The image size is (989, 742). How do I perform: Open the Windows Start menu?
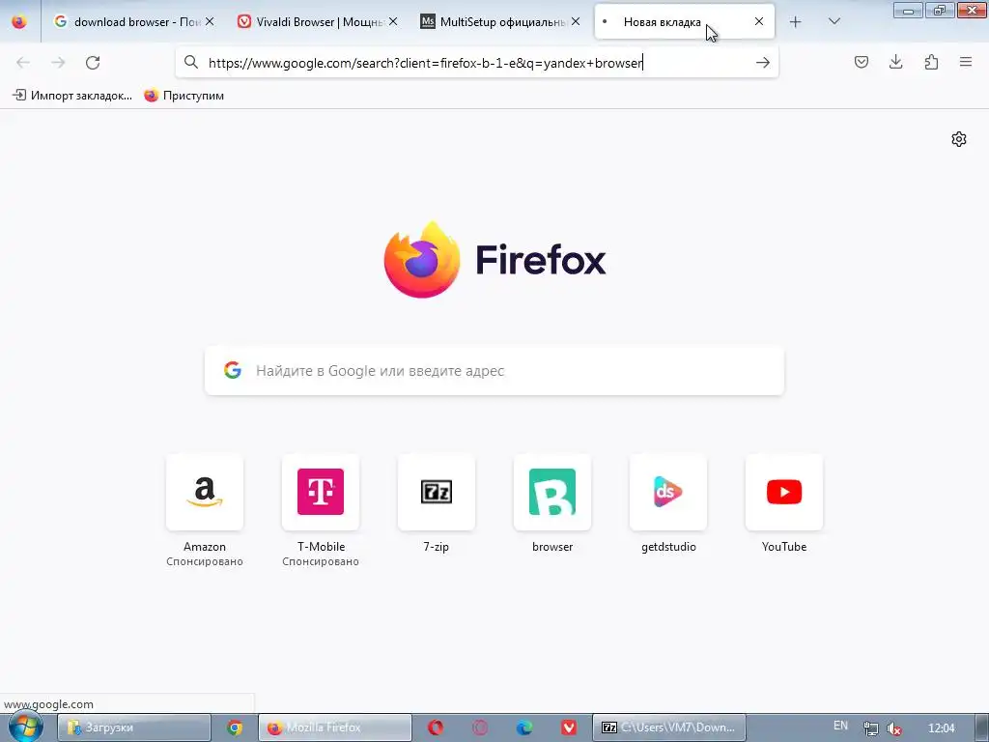click(x=25, y=727)
